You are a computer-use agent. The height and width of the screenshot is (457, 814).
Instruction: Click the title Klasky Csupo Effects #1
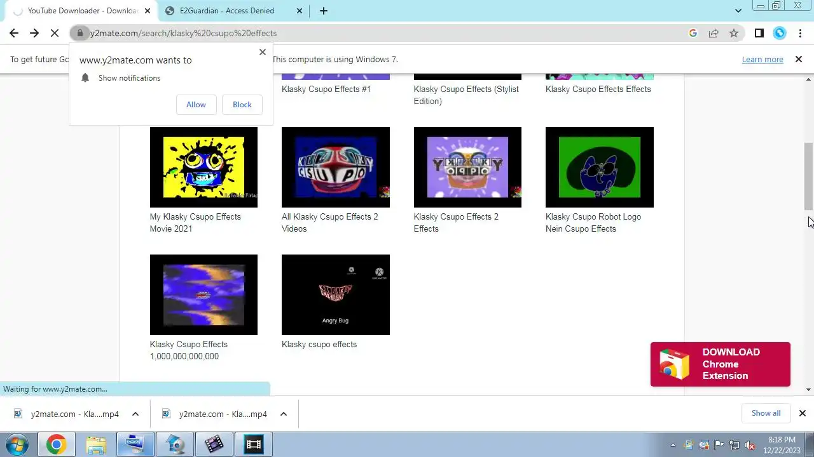[x=326, y=89]
